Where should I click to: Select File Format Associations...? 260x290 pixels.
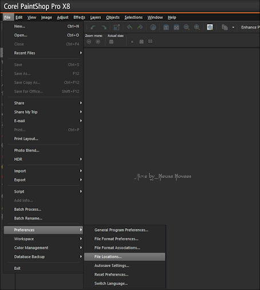(125, 248)
